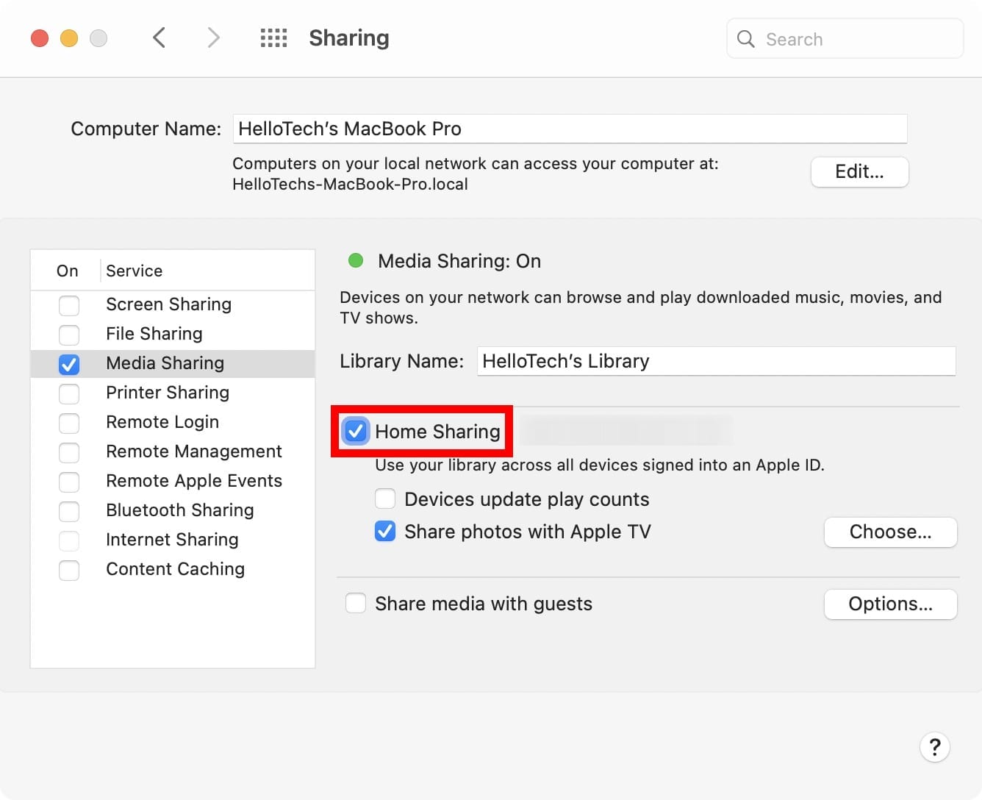Enable Screen Sharing
Image resolution: width=982 pixels, height=800 pixels.
(69, 305)
